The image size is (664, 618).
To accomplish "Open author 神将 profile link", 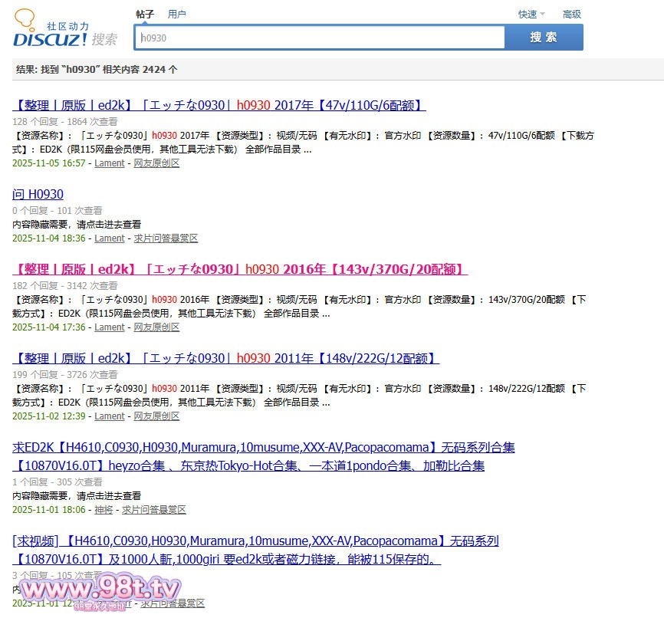I will coord(104,510).
